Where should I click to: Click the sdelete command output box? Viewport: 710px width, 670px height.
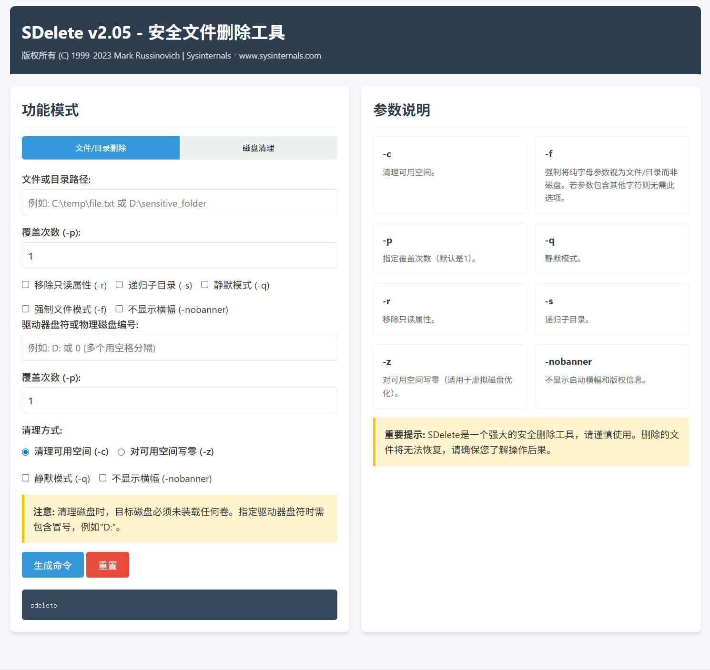click(x=180, y=605)
